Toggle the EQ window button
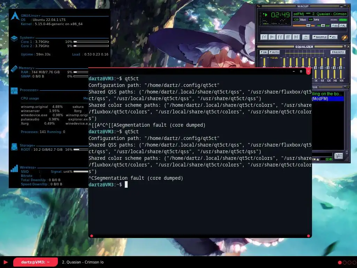The width and height of the screenshot is (357, 268). point(335,25)
